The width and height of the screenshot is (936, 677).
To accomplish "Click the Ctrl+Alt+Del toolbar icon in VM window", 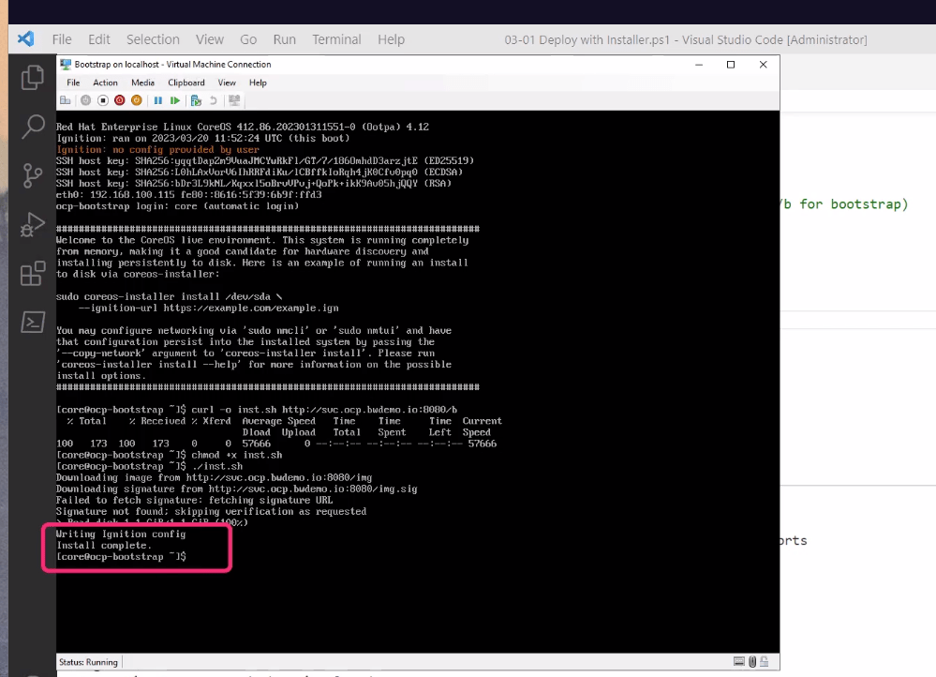I will (65, 100).
